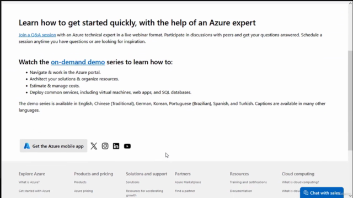Click 'Navigate & work in the Azure portal' bullet
The image size is (353, 198).
tap(65, 72)
